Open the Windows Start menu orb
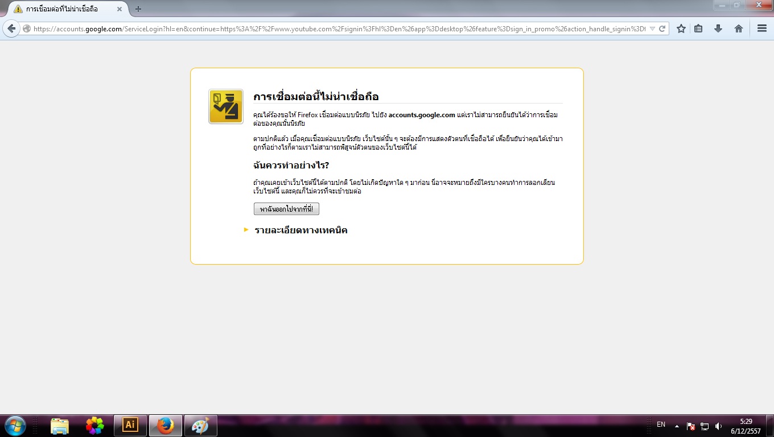This screenshot has height=437, width=774. point(14,425)
